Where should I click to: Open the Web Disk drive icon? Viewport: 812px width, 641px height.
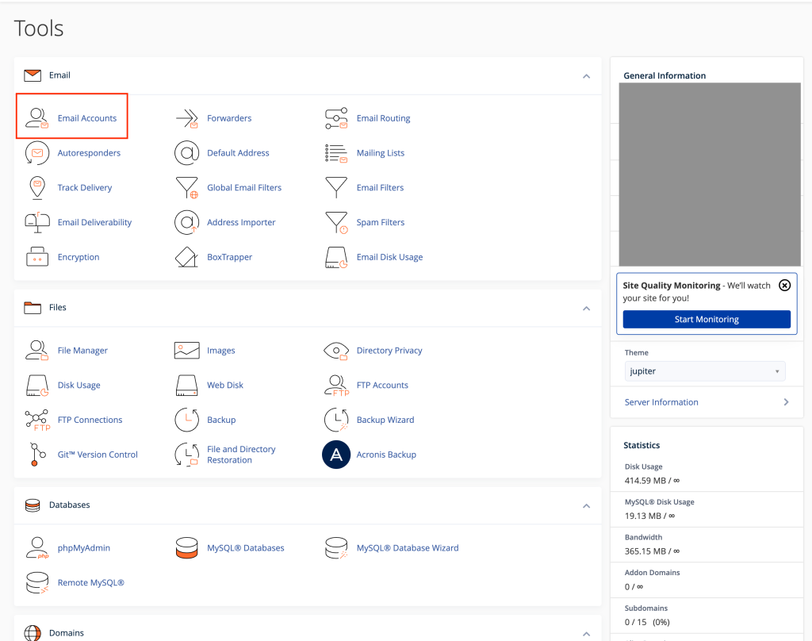pyautogui.click(x=187, y=385)
